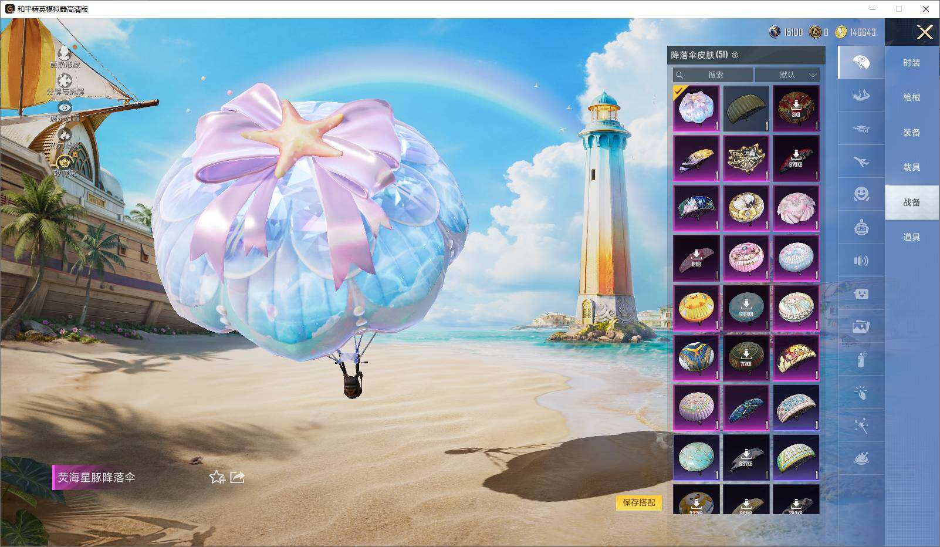Click the 保存搭配 save outfit button
This screenshot has width=940, height=547.
point(639,502)
